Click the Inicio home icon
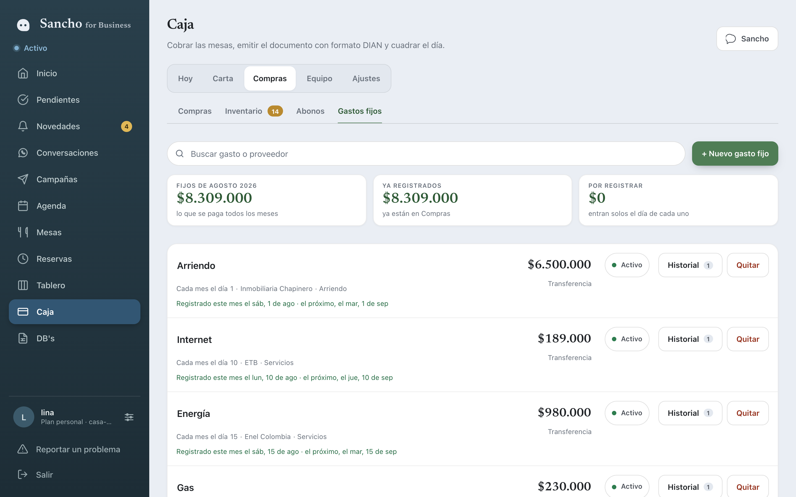796x497 pixels. click(x=23, y=73)
